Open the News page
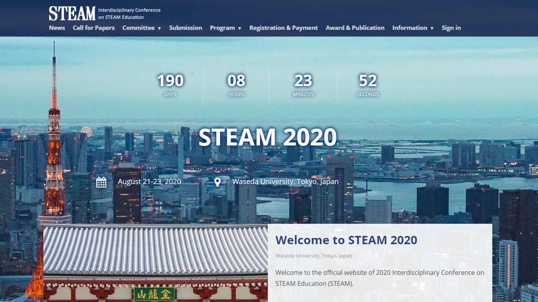538x302 pixels. 57,28
